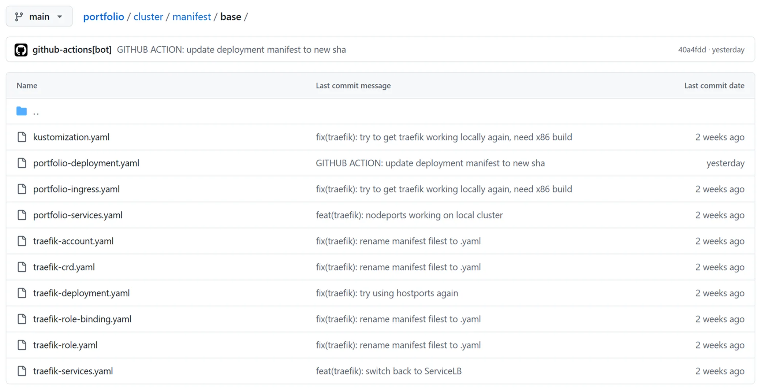This screenshot has width=761, height=390.
Task: Click the dropdown caret on the branch button
Action: (x=60, y=16)
